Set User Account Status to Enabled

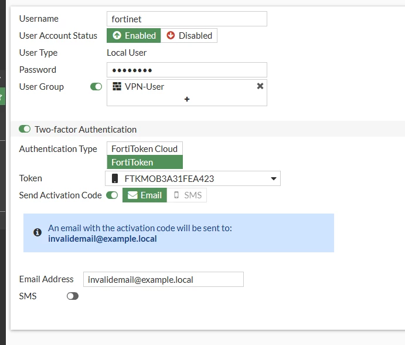tap(134, 35)
